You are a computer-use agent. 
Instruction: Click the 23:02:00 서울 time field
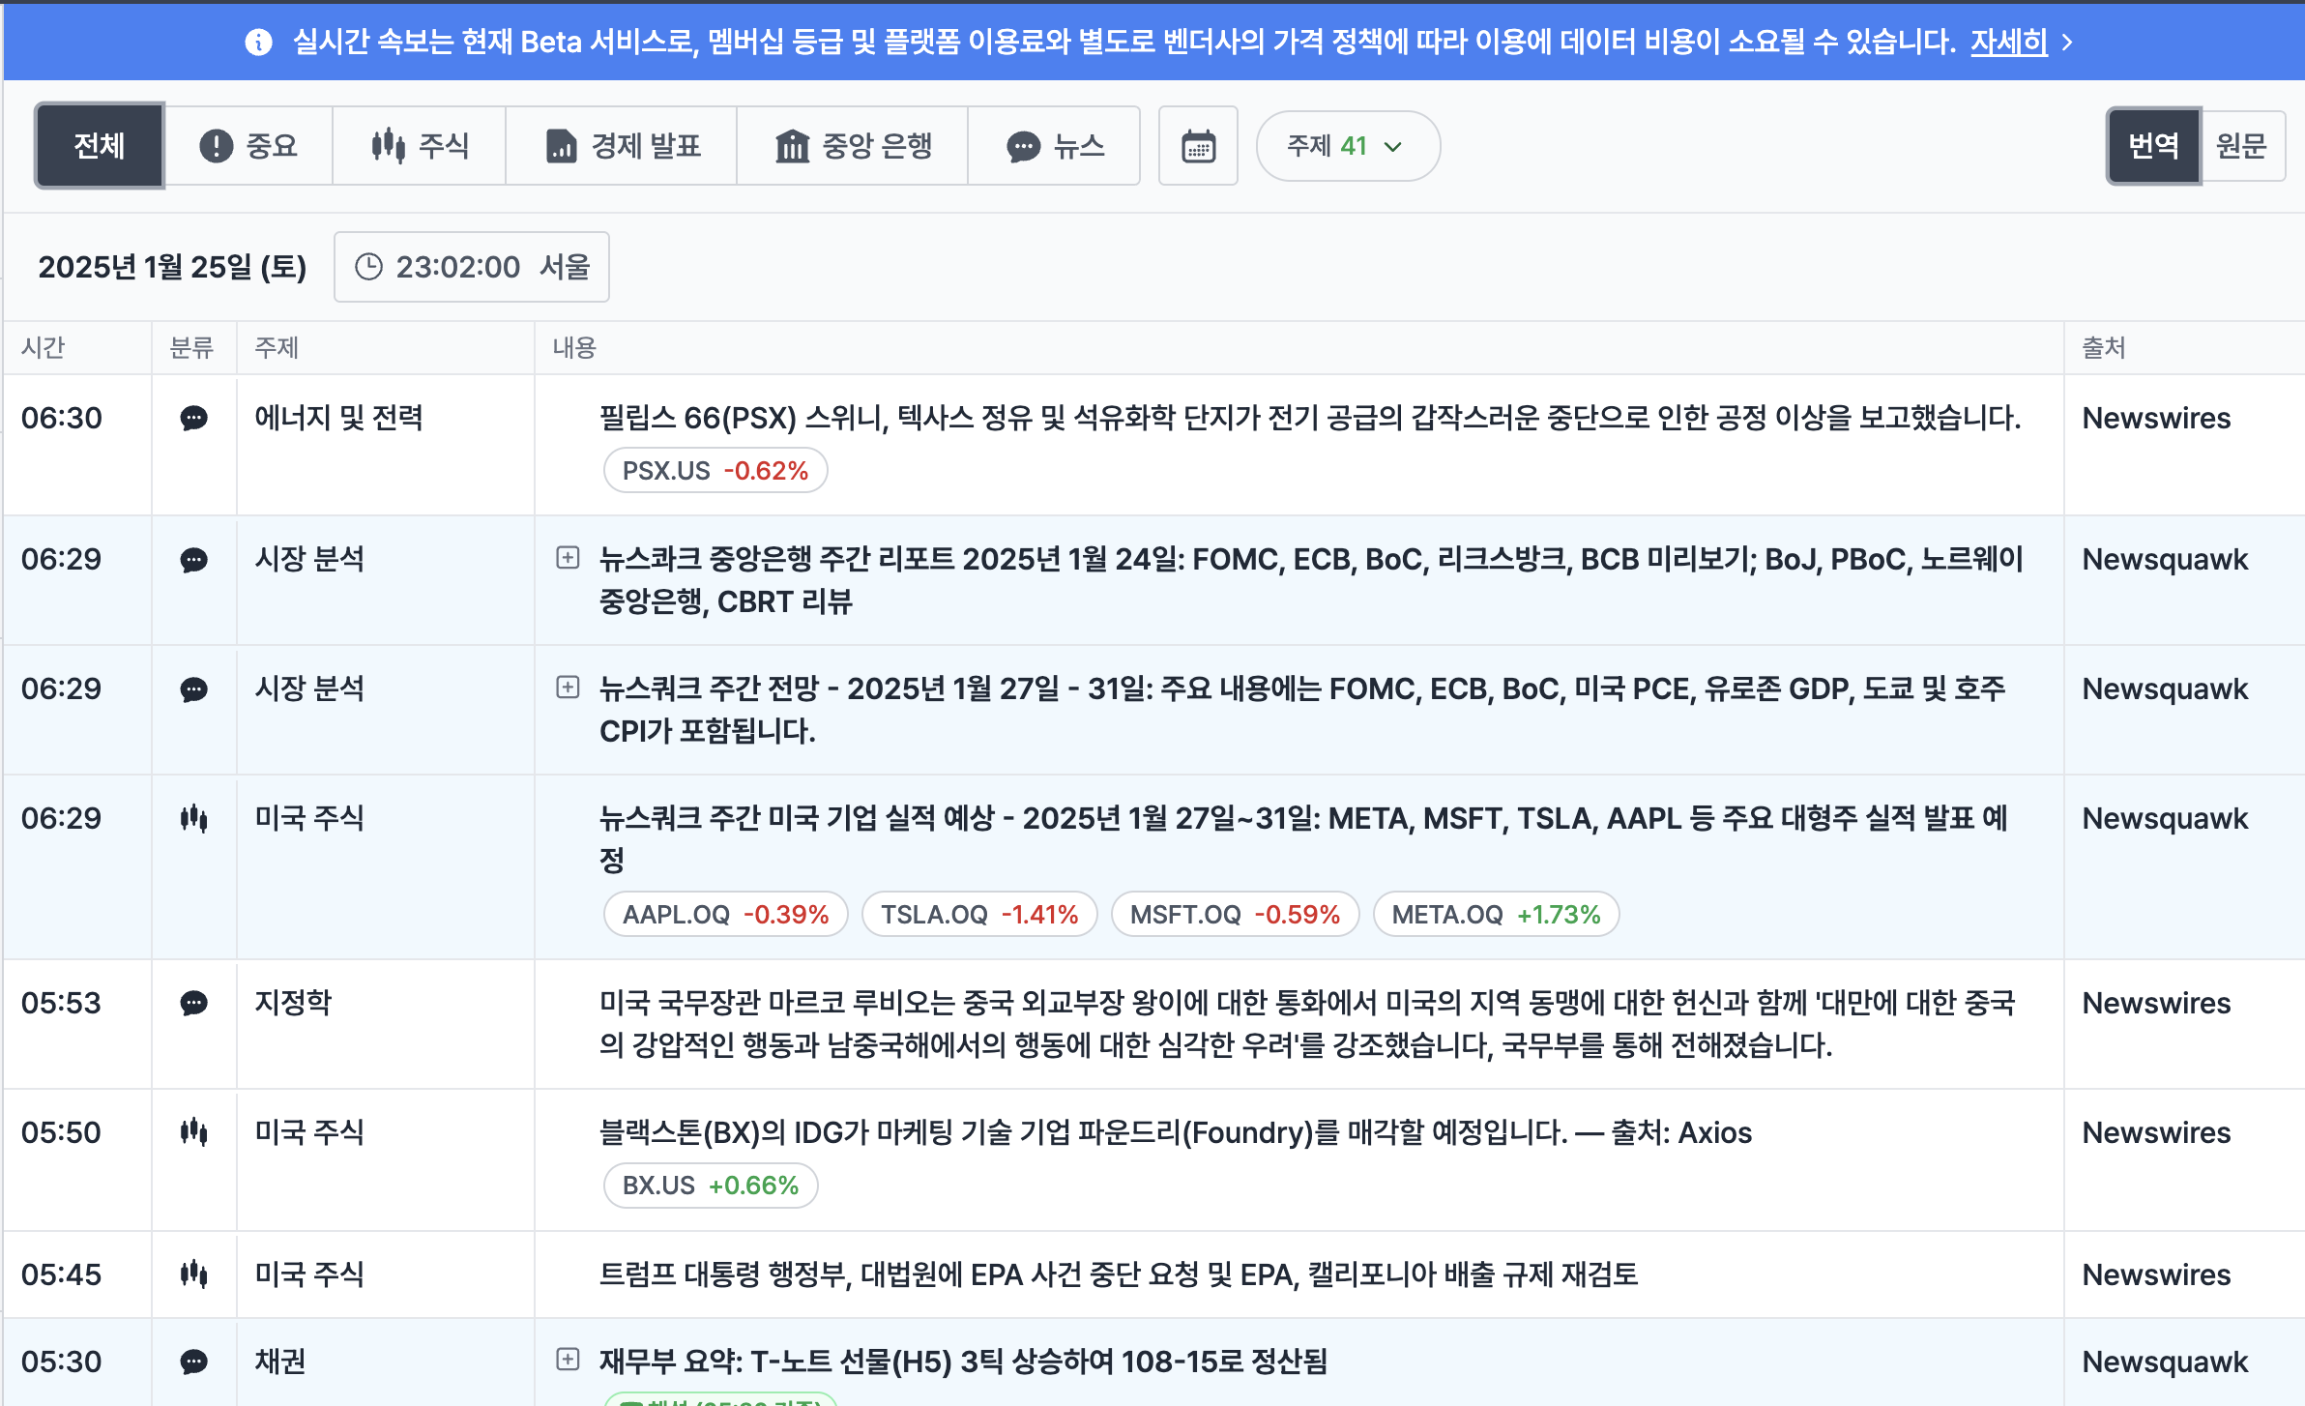tap(472, 267)
